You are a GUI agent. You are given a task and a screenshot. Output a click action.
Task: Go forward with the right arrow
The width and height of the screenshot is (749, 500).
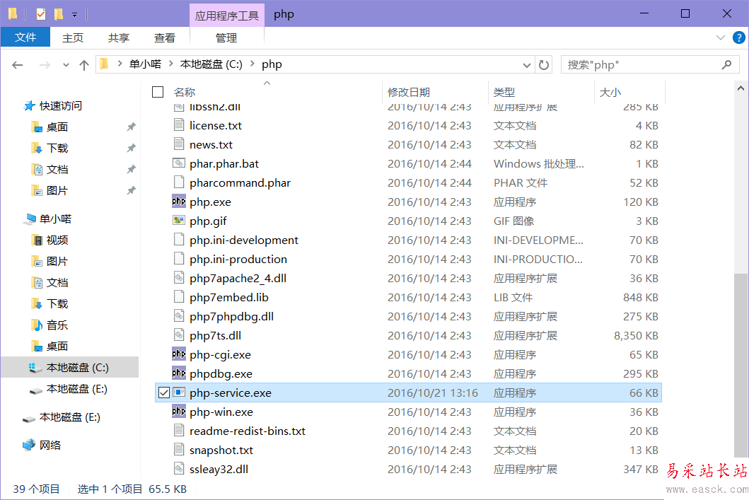coord(45,65)
